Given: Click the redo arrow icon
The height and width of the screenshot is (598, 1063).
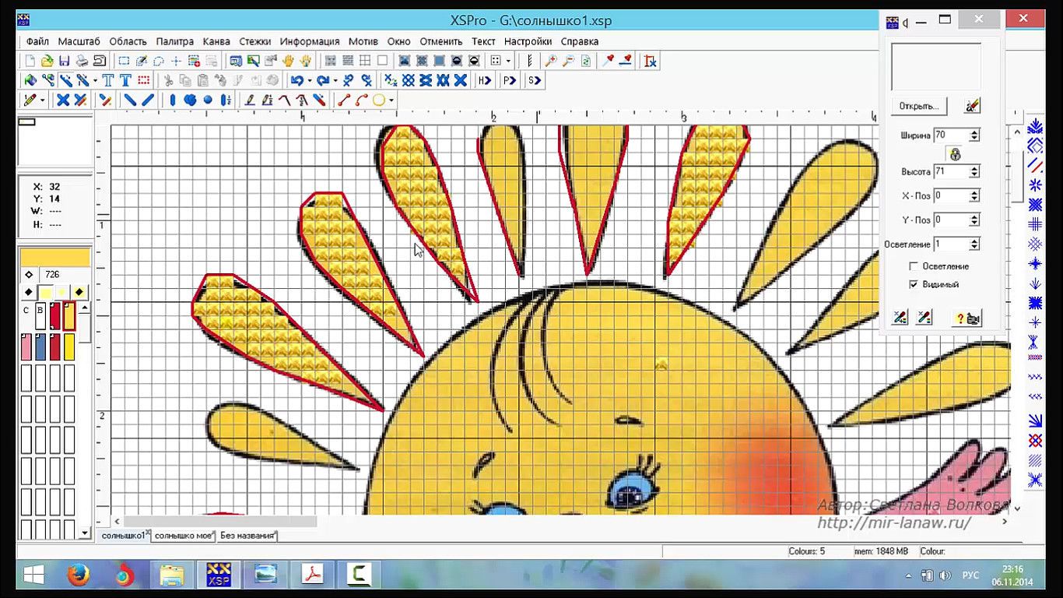Looking at the screenshot, I should [x=322, y=80].
